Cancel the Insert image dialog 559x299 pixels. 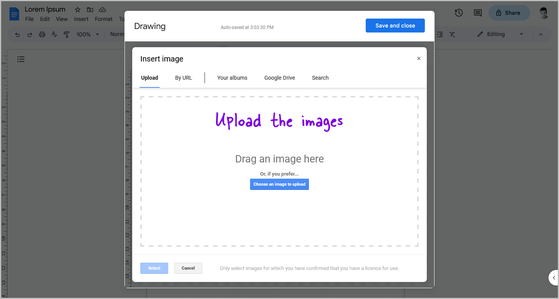188,268
